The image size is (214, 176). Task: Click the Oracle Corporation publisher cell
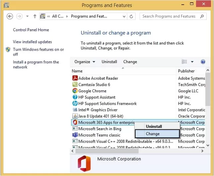(191, 116)
